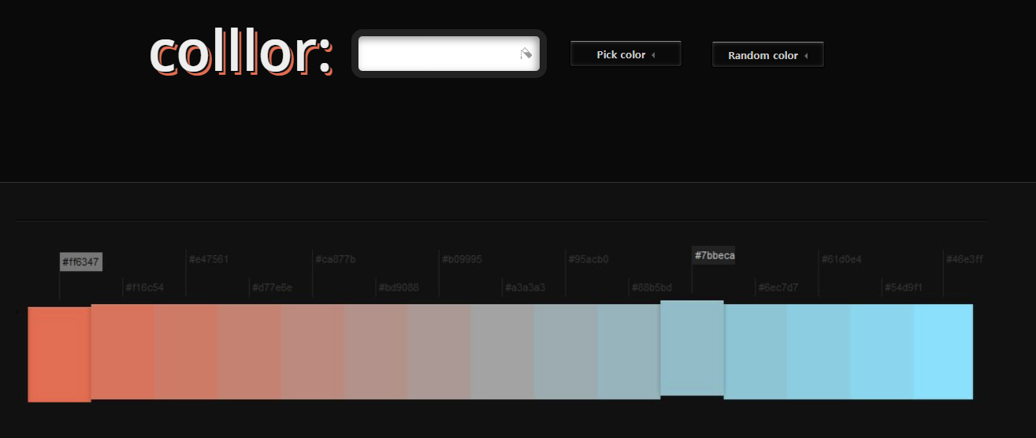Click the #e47561 hex code text

(209, 259)
